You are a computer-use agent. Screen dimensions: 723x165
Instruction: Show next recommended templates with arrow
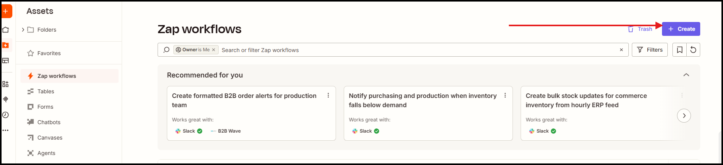[x=684, y=116]
